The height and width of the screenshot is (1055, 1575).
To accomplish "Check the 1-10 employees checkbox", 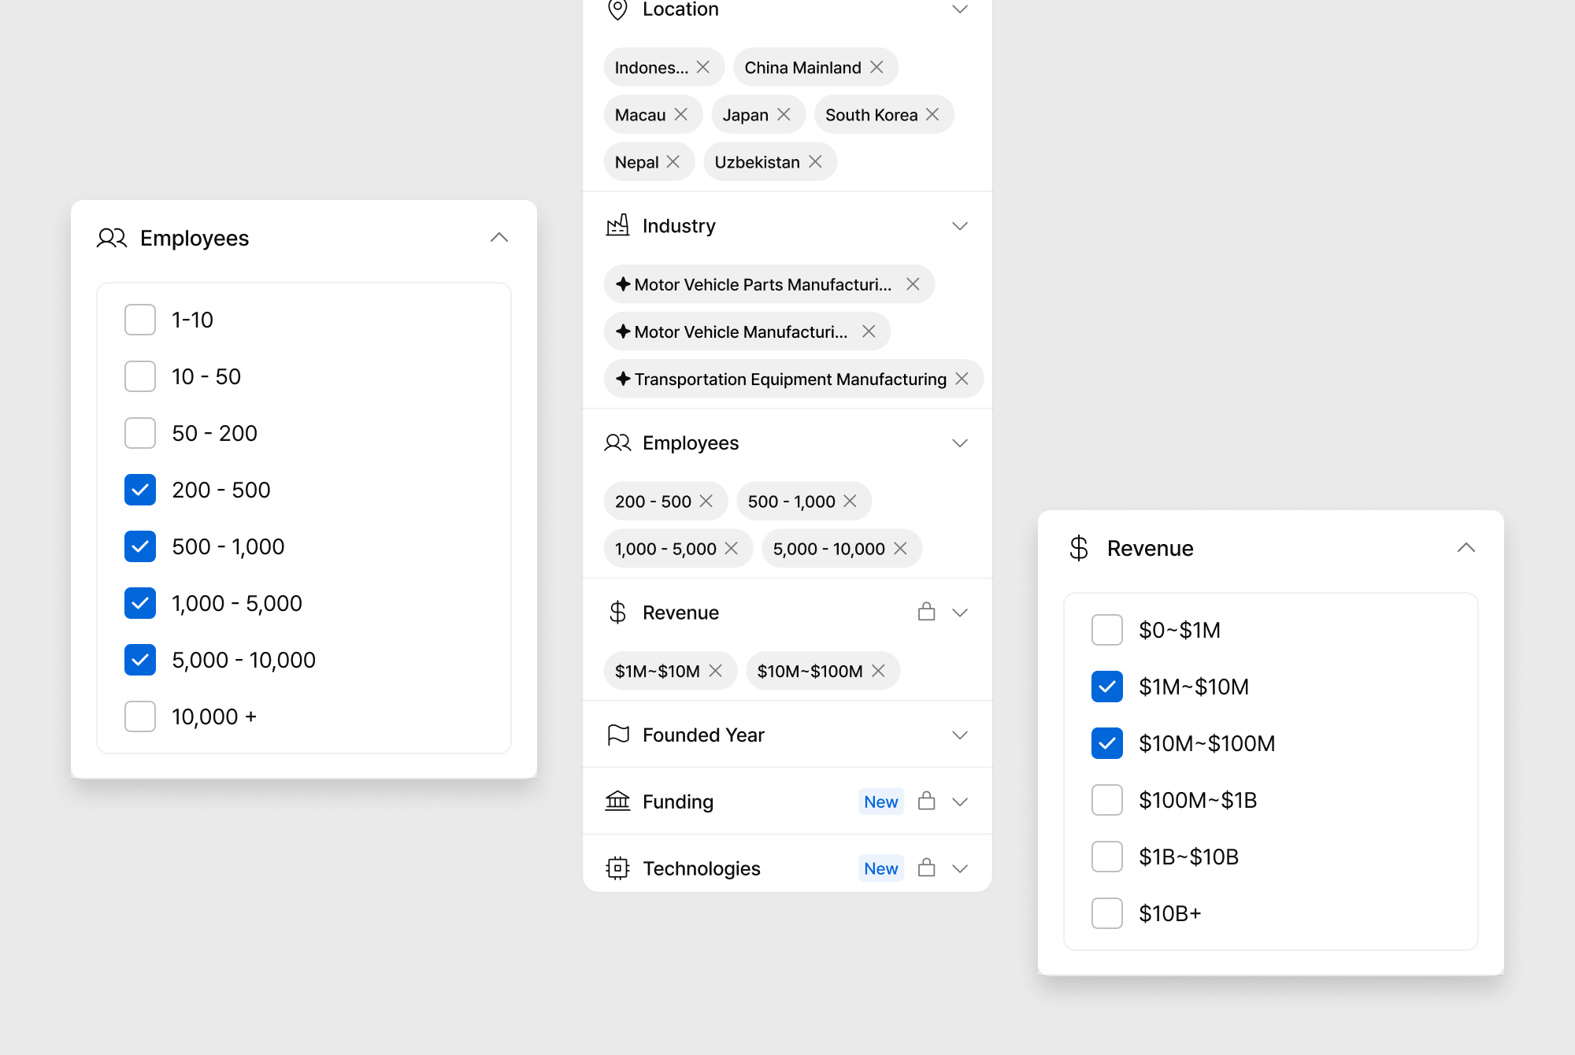I will click(140, 320).
